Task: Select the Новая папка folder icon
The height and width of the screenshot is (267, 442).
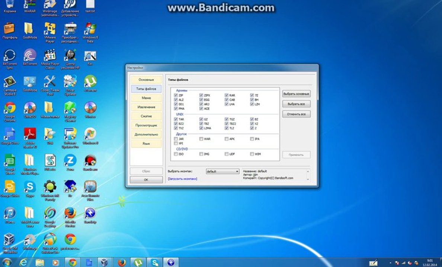Action: [50, 110]
